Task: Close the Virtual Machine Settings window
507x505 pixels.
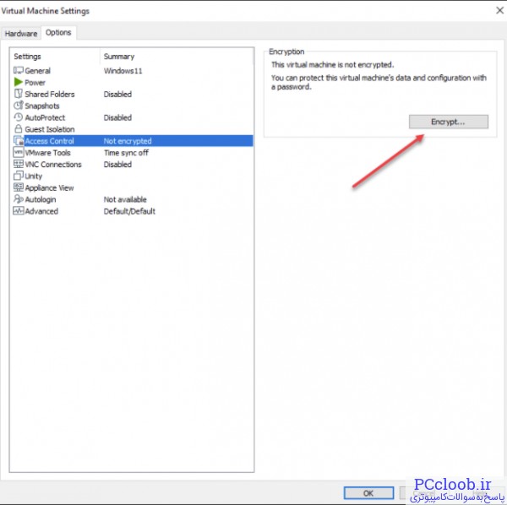Action: click(x=499, y=11)
